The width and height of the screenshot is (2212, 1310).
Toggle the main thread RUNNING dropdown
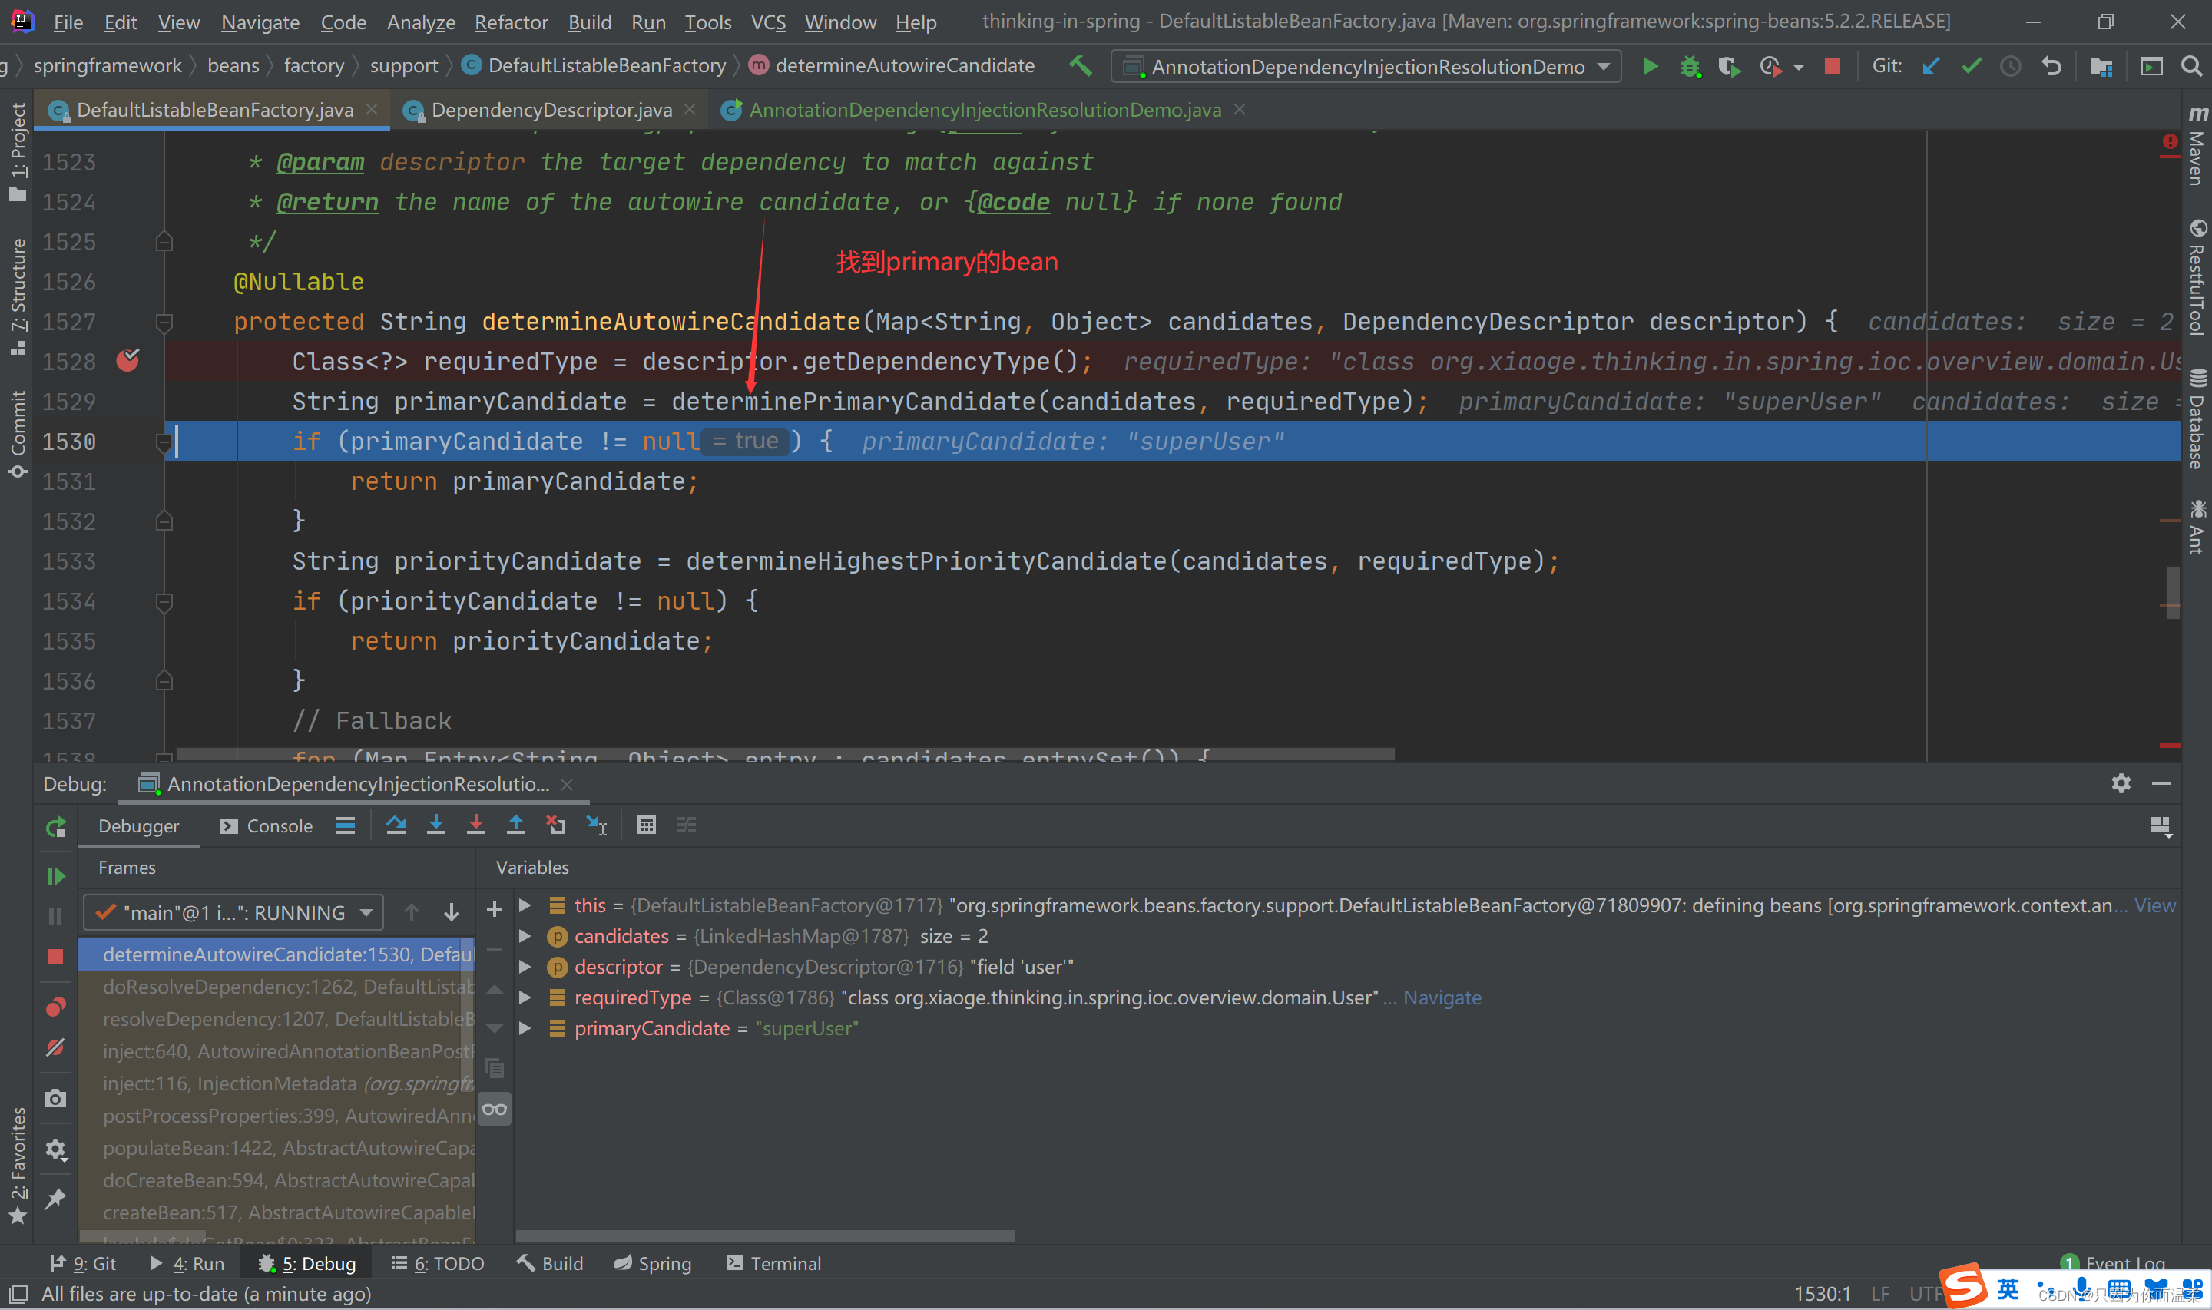[x=365, y=912]
